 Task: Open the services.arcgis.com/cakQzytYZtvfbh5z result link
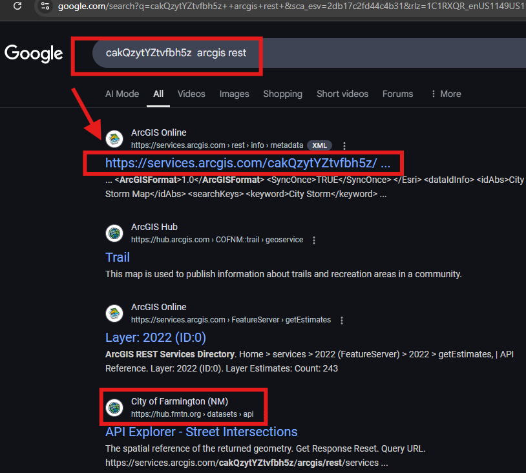(x=247, y=163)
